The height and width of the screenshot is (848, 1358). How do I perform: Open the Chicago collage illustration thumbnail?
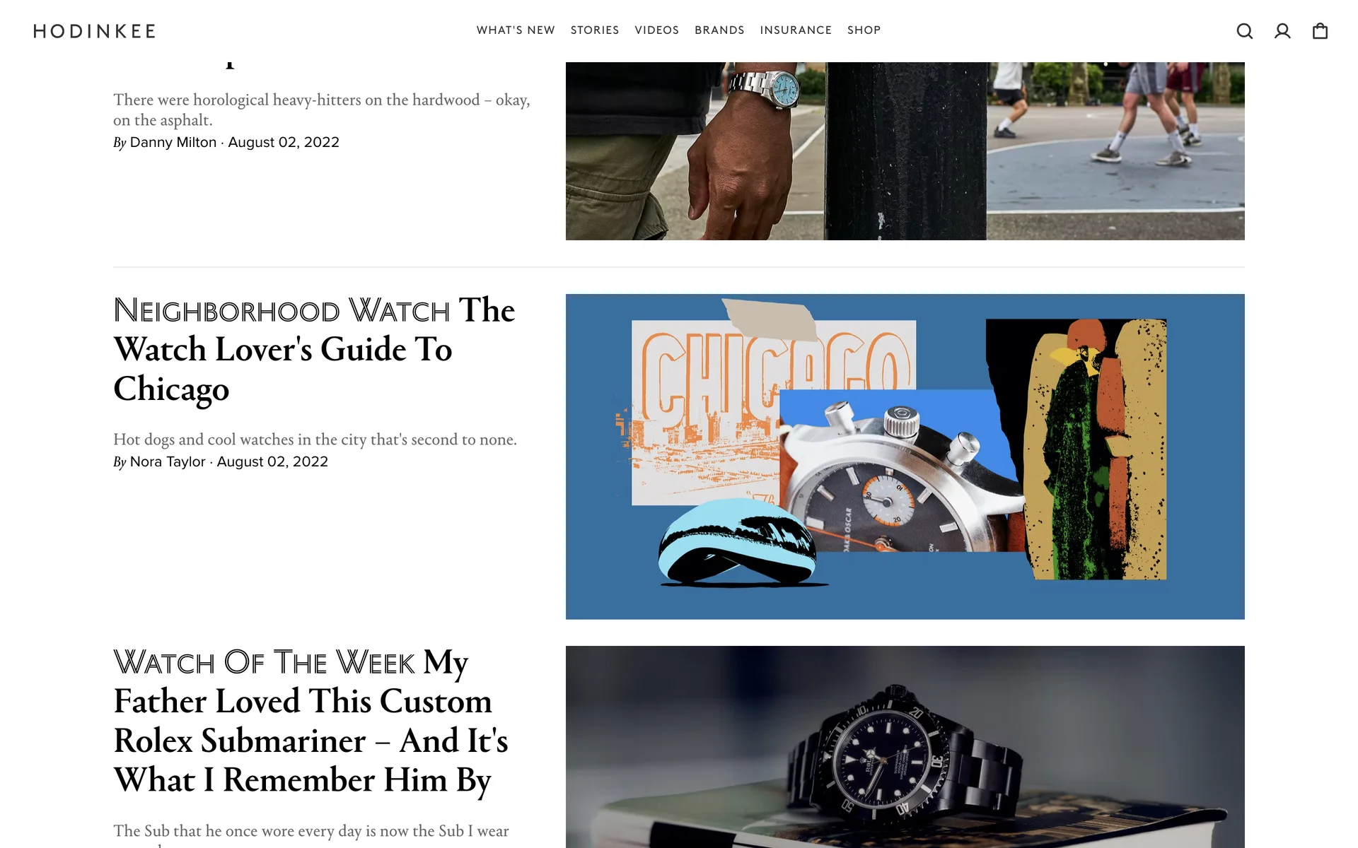tap(905, 457)
